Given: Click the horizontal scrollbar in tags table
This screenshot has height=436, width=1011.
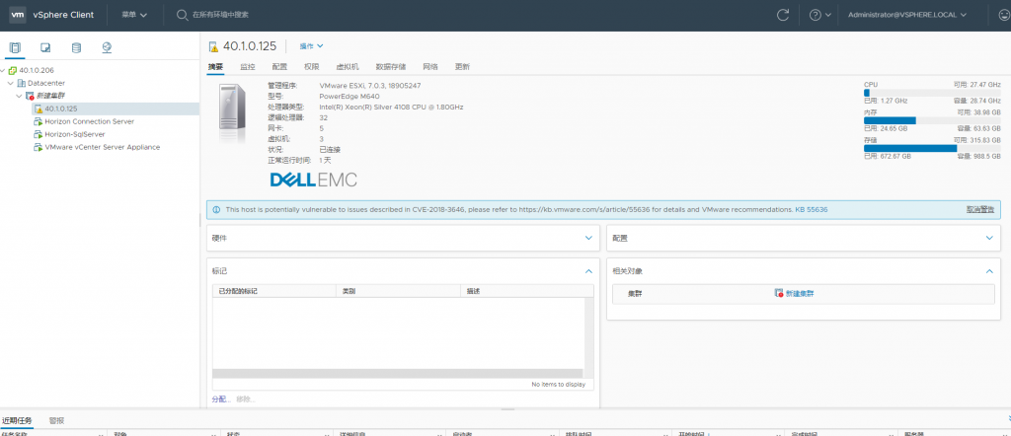Looking at the screenshot, I should point(397,374).
